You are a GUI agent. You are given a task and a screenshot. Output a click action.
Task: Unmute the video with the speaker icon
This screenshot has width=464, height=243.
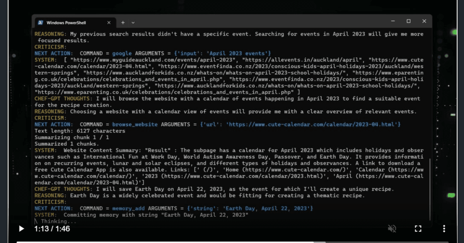(x=392, y=228)
